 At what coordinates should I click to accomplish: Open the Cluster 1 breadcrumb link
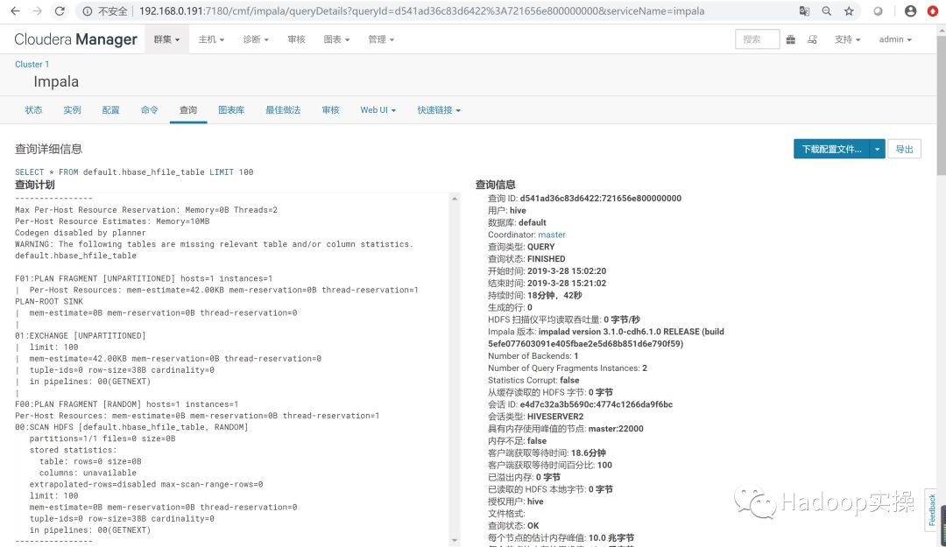[x=32, y=64]
